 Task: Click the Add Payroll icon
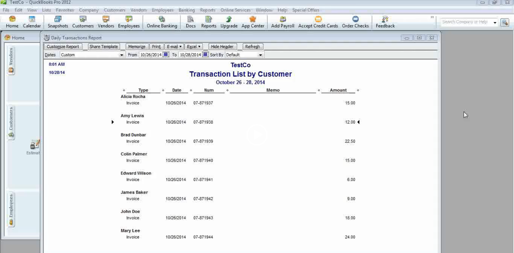coord(283,22)
